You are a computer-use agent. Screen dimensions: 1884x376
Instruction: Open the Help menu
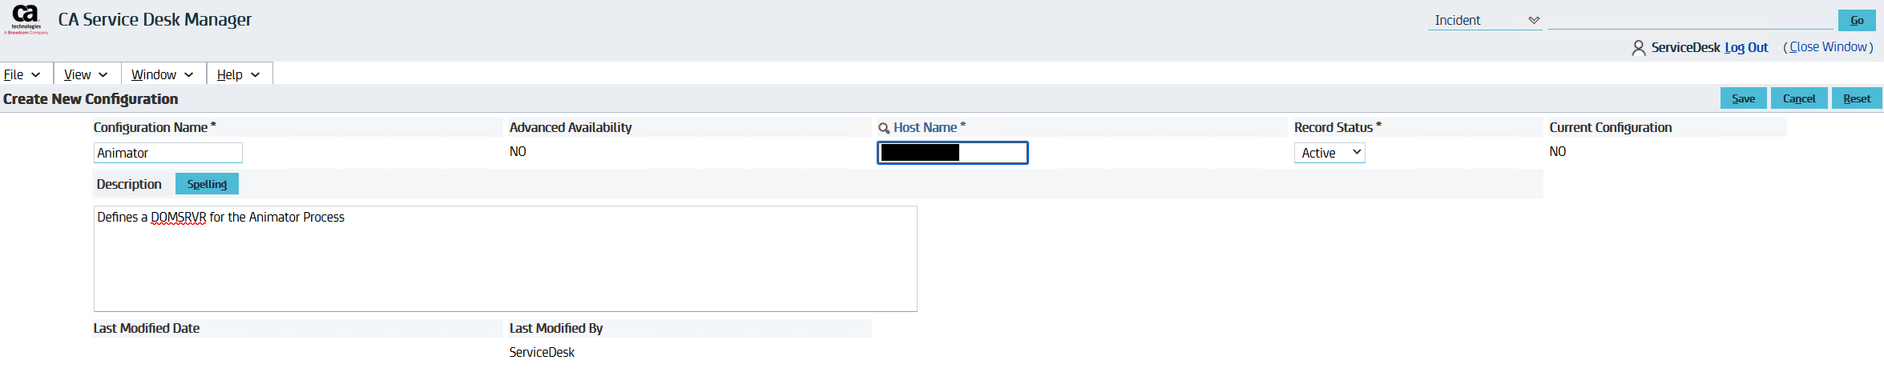click(239, 74)
